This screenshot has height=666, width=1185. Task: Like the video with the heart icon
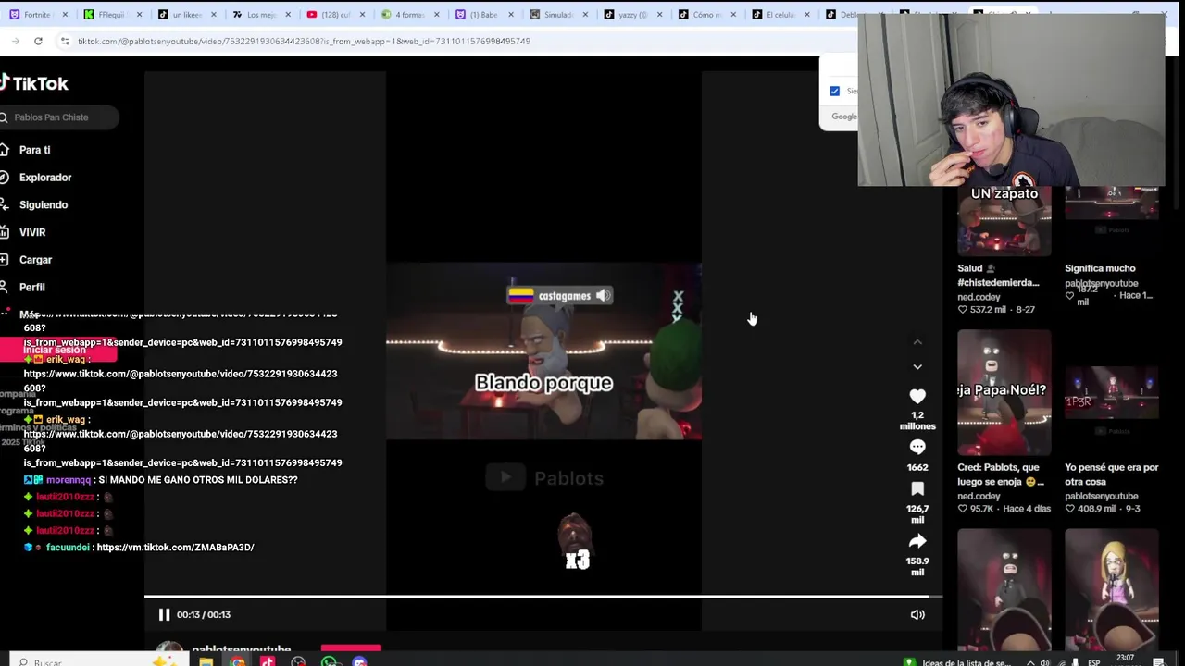pos(917,396)
